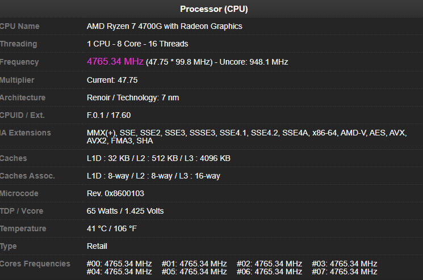Select the L1D : 8-way associativity value
The image size is (423, 280).
(153, 176)
